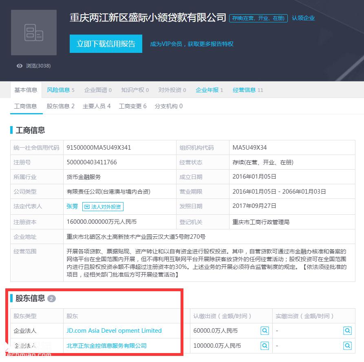Open 北京正东金控信息服务有限公司 shareholder page

(107, 346)
